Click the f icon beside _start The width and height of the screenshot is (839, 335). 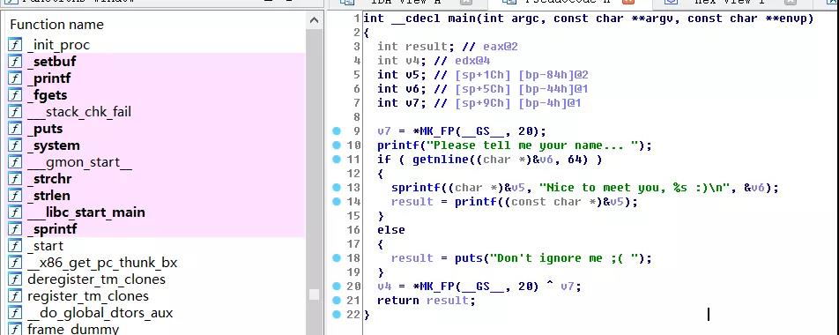click(x=15, y=246)
